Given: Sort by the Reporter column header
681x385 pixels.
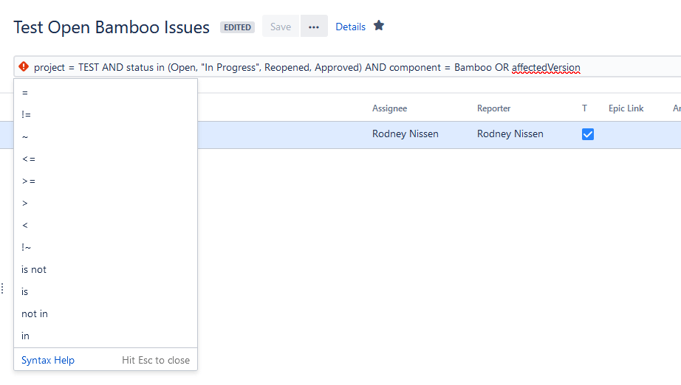Looking at the screenshot, I should point(493,108).
